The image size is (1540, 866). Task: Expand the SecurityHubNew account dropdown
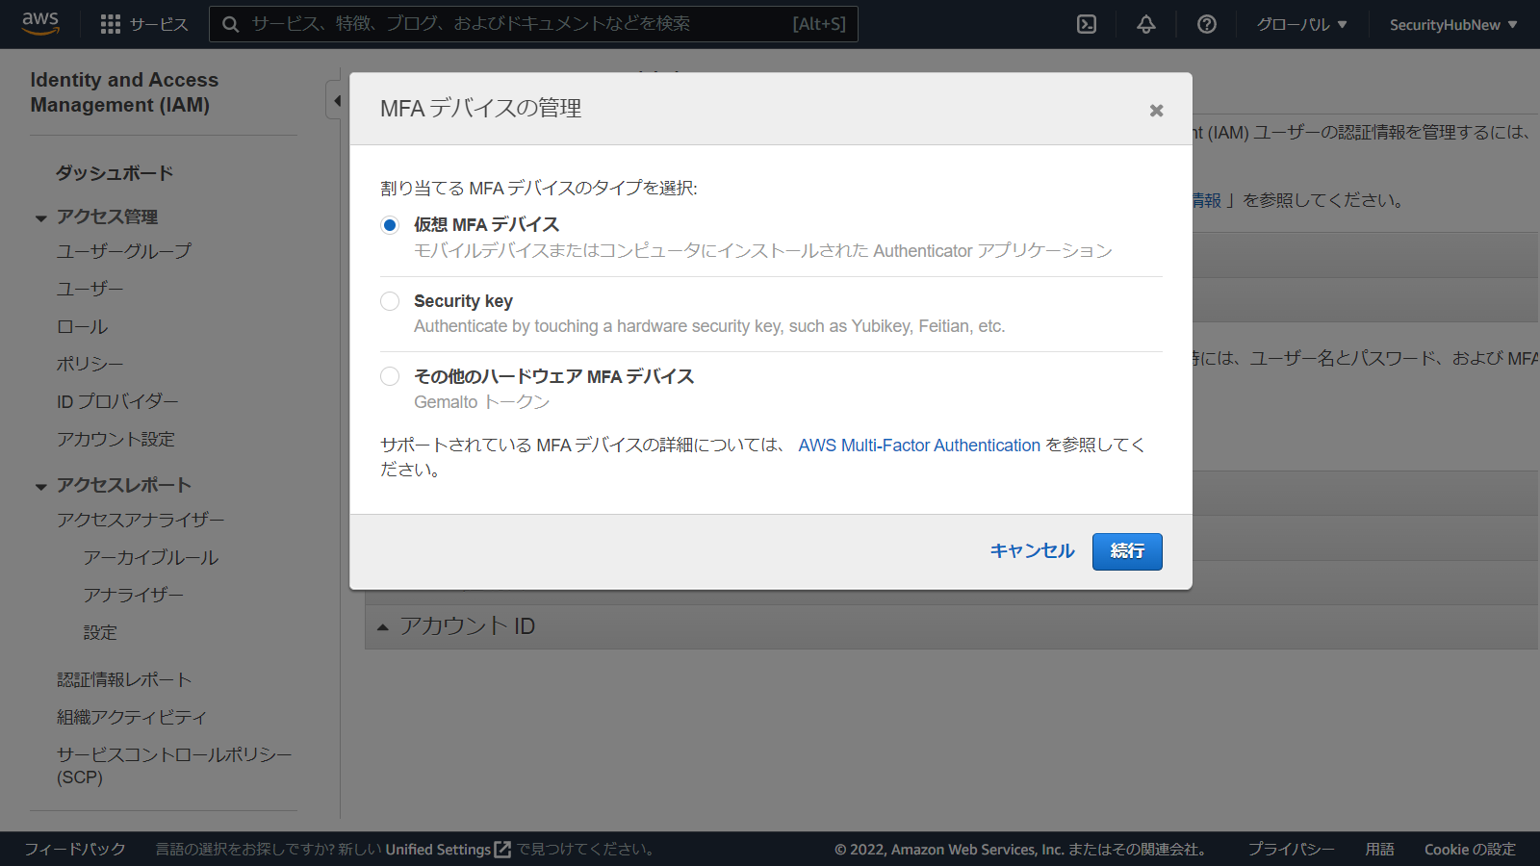coord(1452,24)
